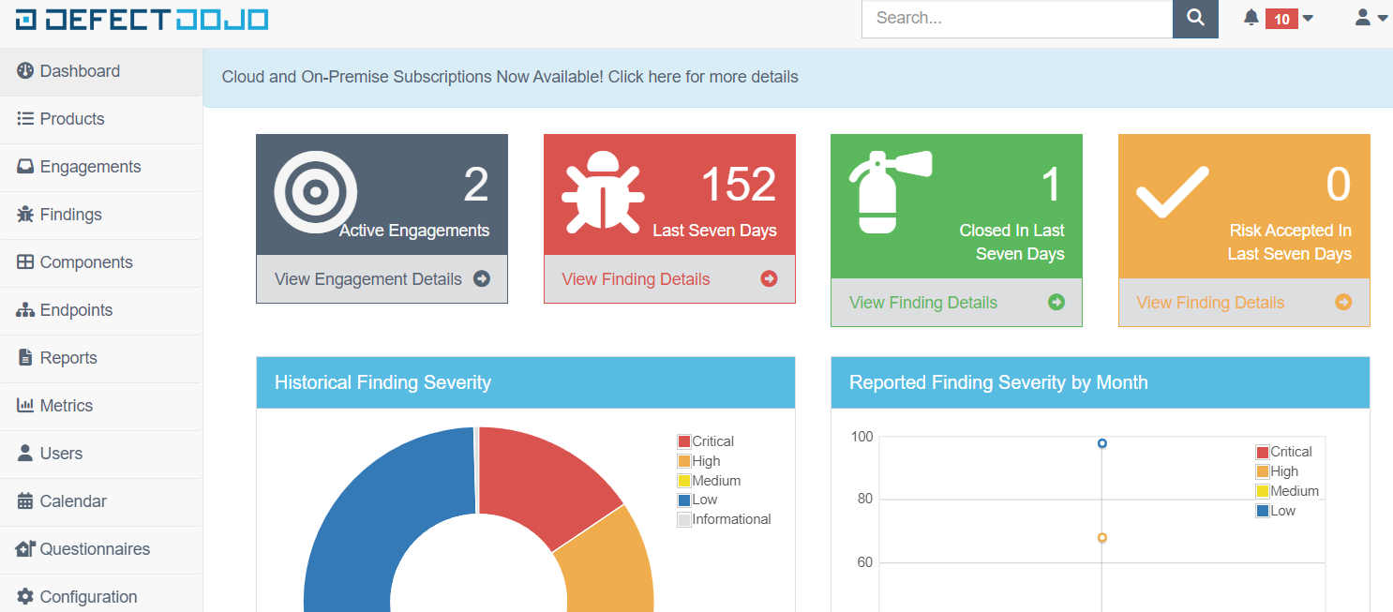Select the Metrics menu item

[101, 406]
